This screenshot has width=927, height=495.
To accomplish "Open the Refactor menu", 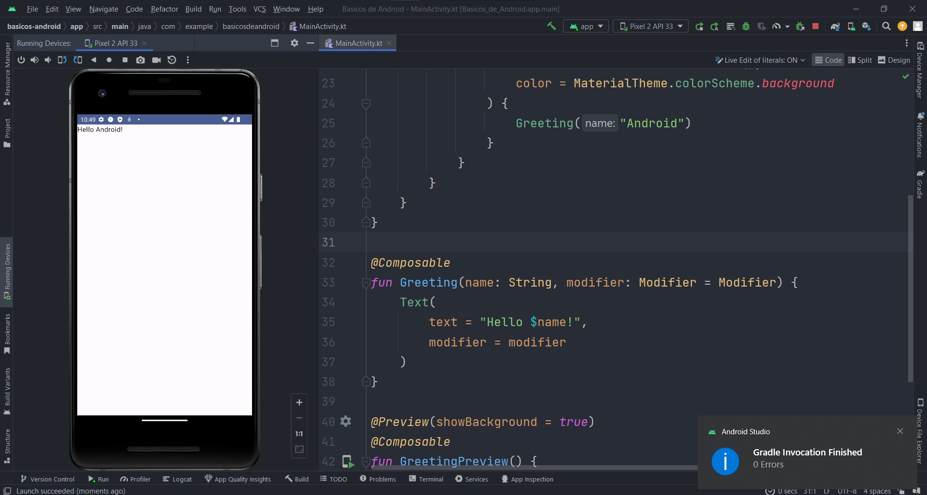I will pyautogui.click(x=164, y=9).
